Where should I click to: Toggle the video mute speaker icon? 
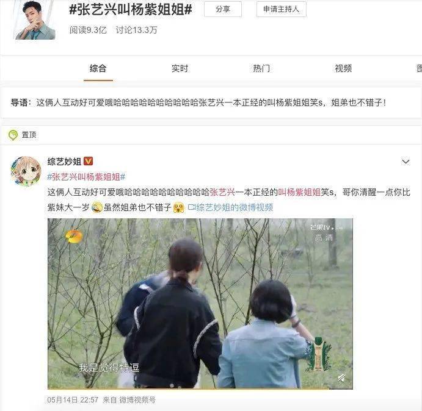[342, 378]
